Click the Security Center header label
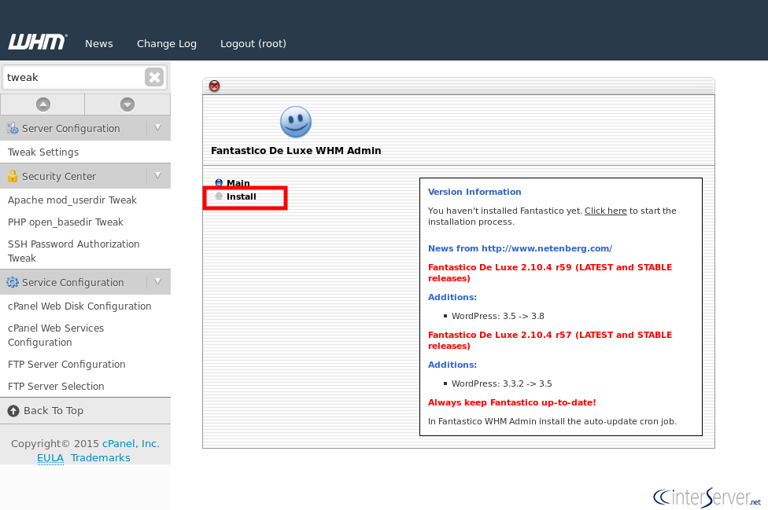Image resolution: width=768 pixels, height=510 pixels. coord(59,177)
